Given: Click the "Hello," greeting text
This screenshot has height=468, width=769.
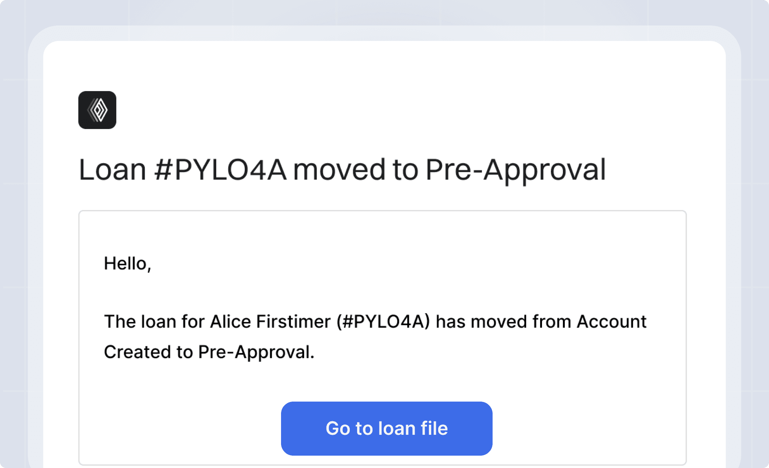Looking at the screenshot, I should (127, 264).
